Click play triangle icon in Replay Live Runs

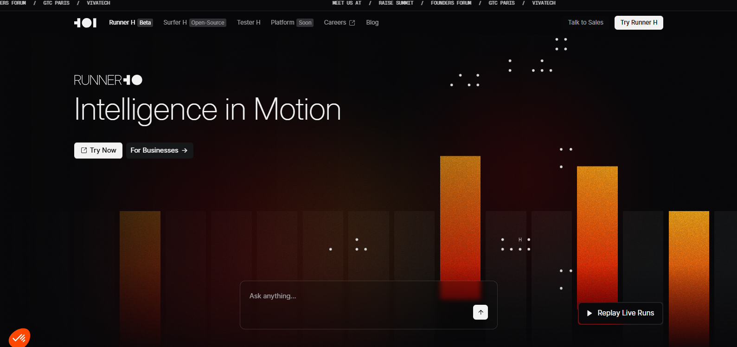click(x=590, y=313)
